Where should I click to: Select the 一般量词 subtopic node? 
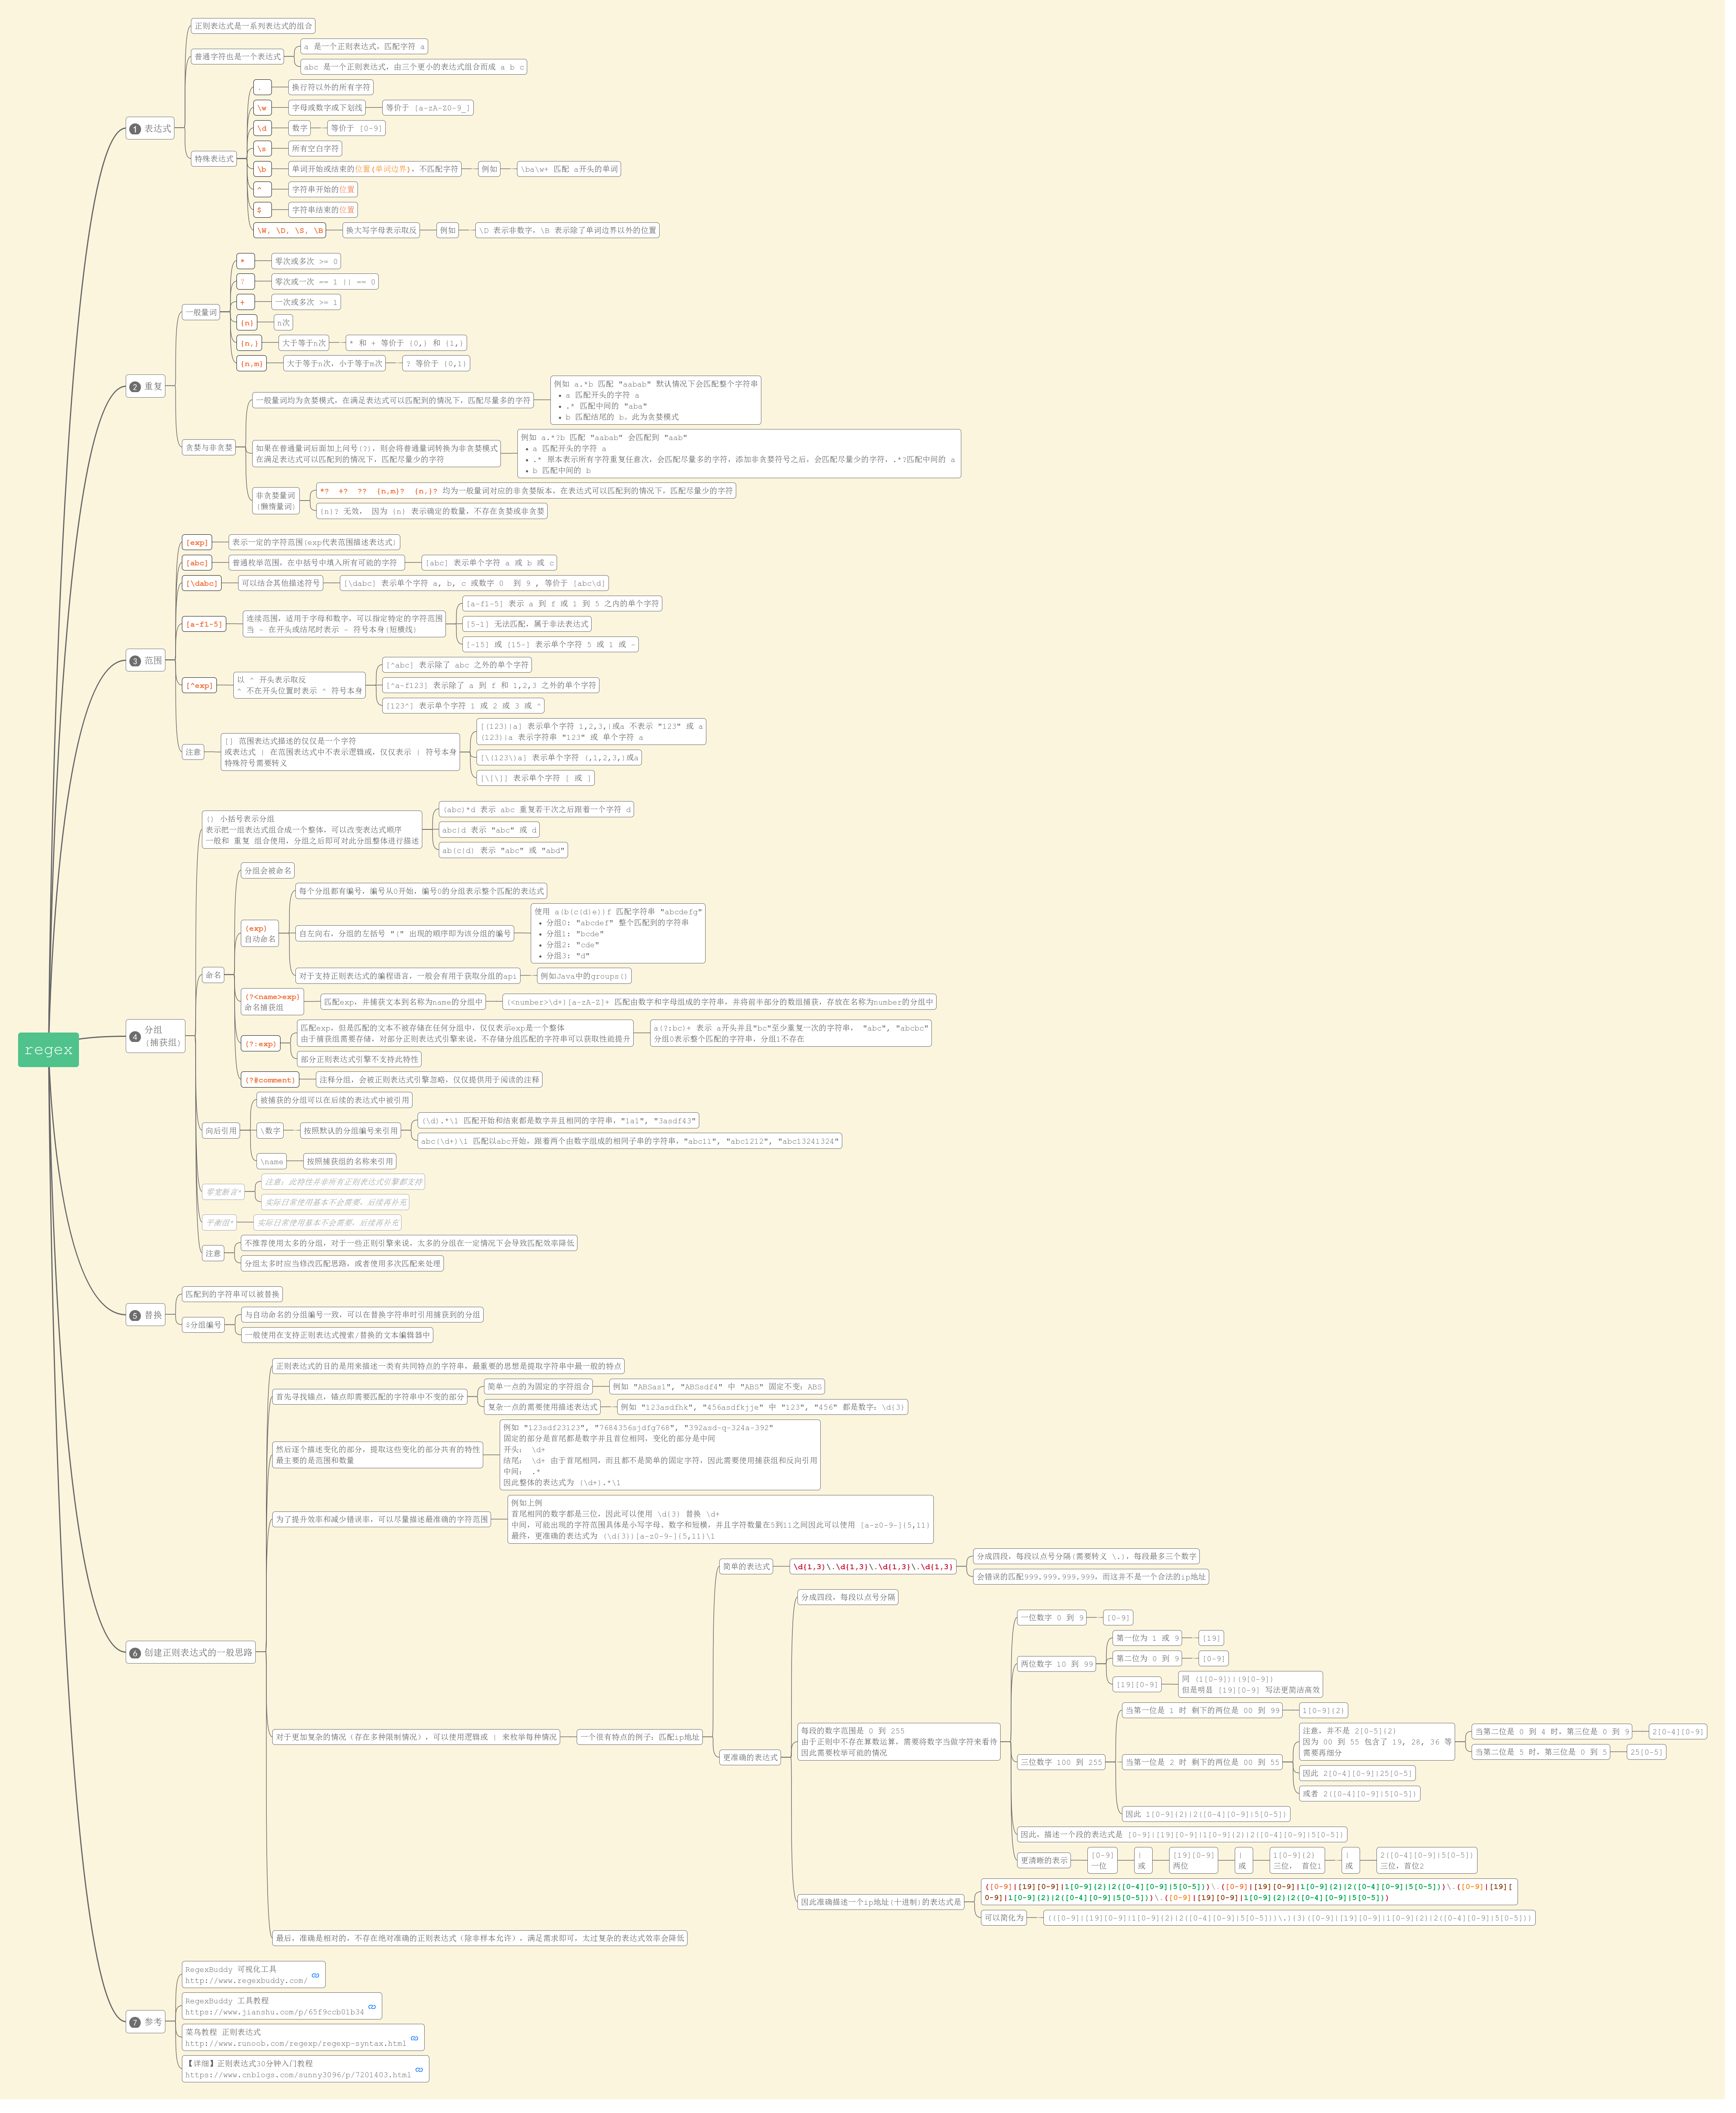click(201, 312)
